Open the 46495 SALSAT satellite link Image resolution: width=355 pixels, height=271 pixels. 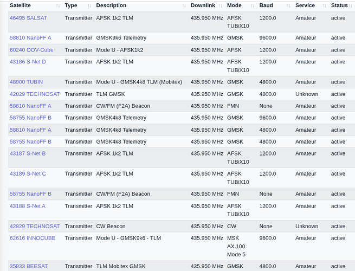(28, 18)
